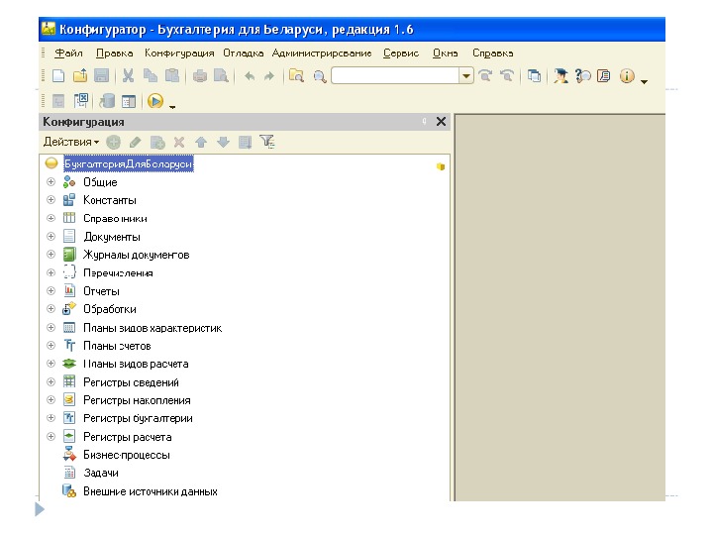Expand the Отчеты tree node
The height and width of the screenshot is (535, 713).
51,290
